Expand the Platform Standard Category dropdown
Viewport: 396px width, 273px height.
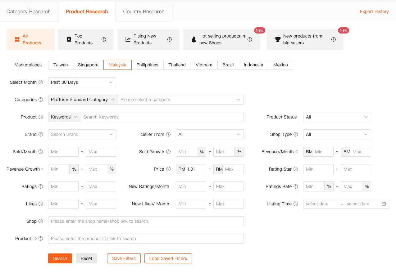point(83,100)
